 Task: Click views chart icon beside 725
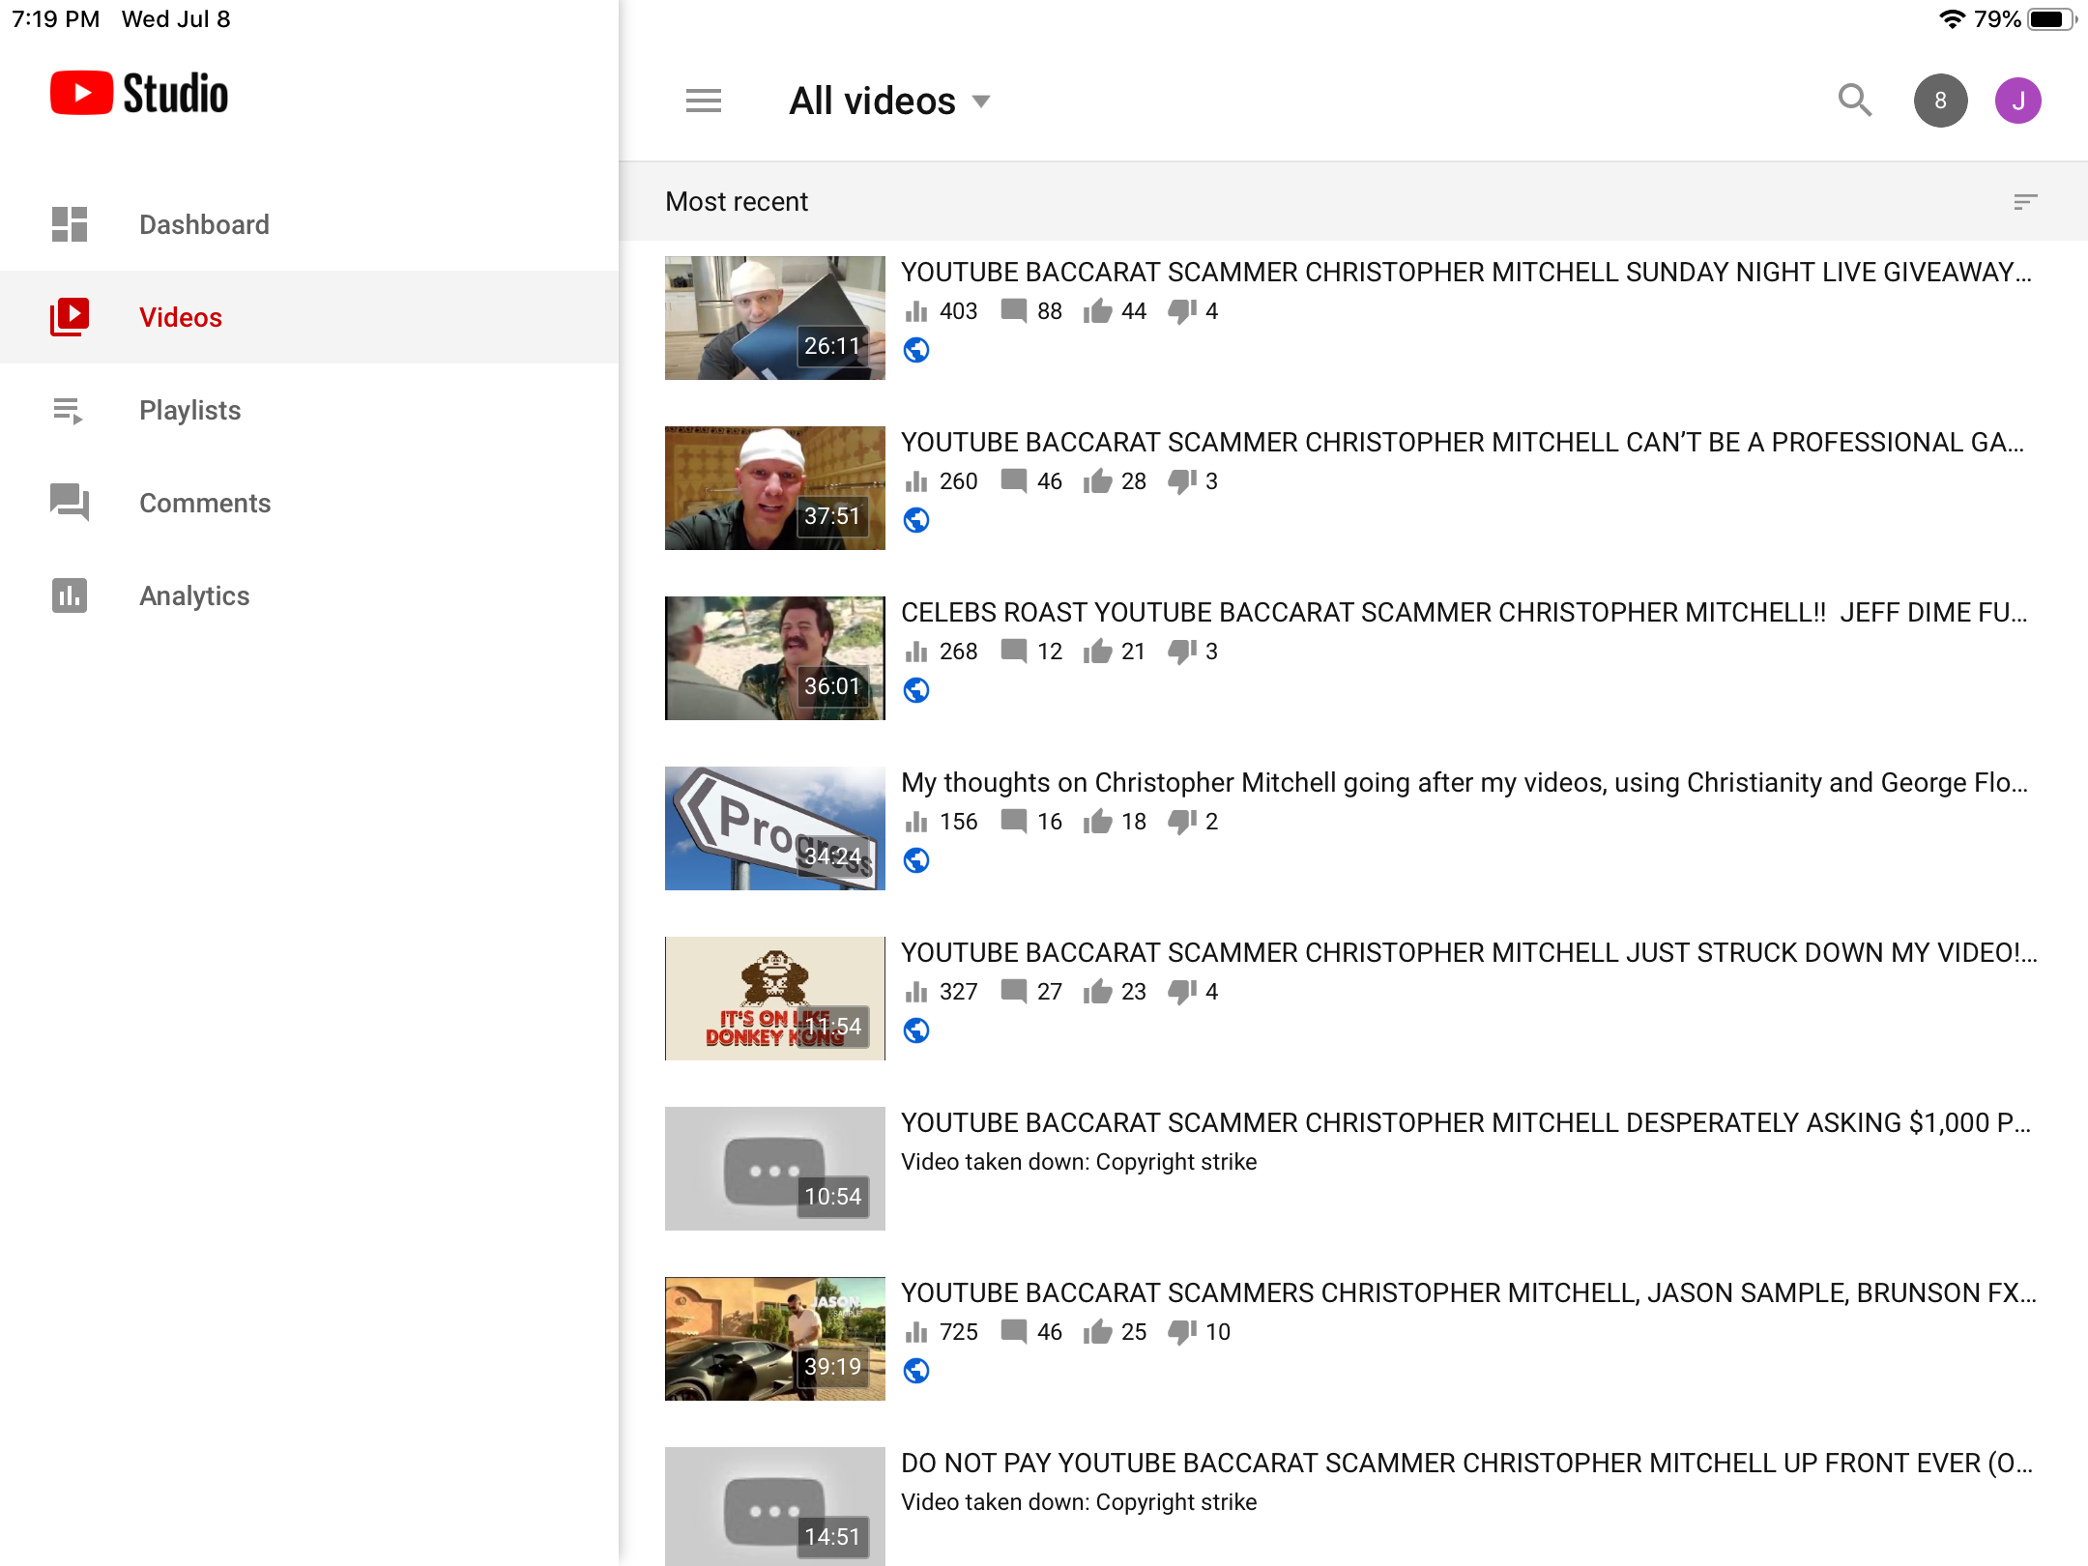click(x=915, y=1332)
